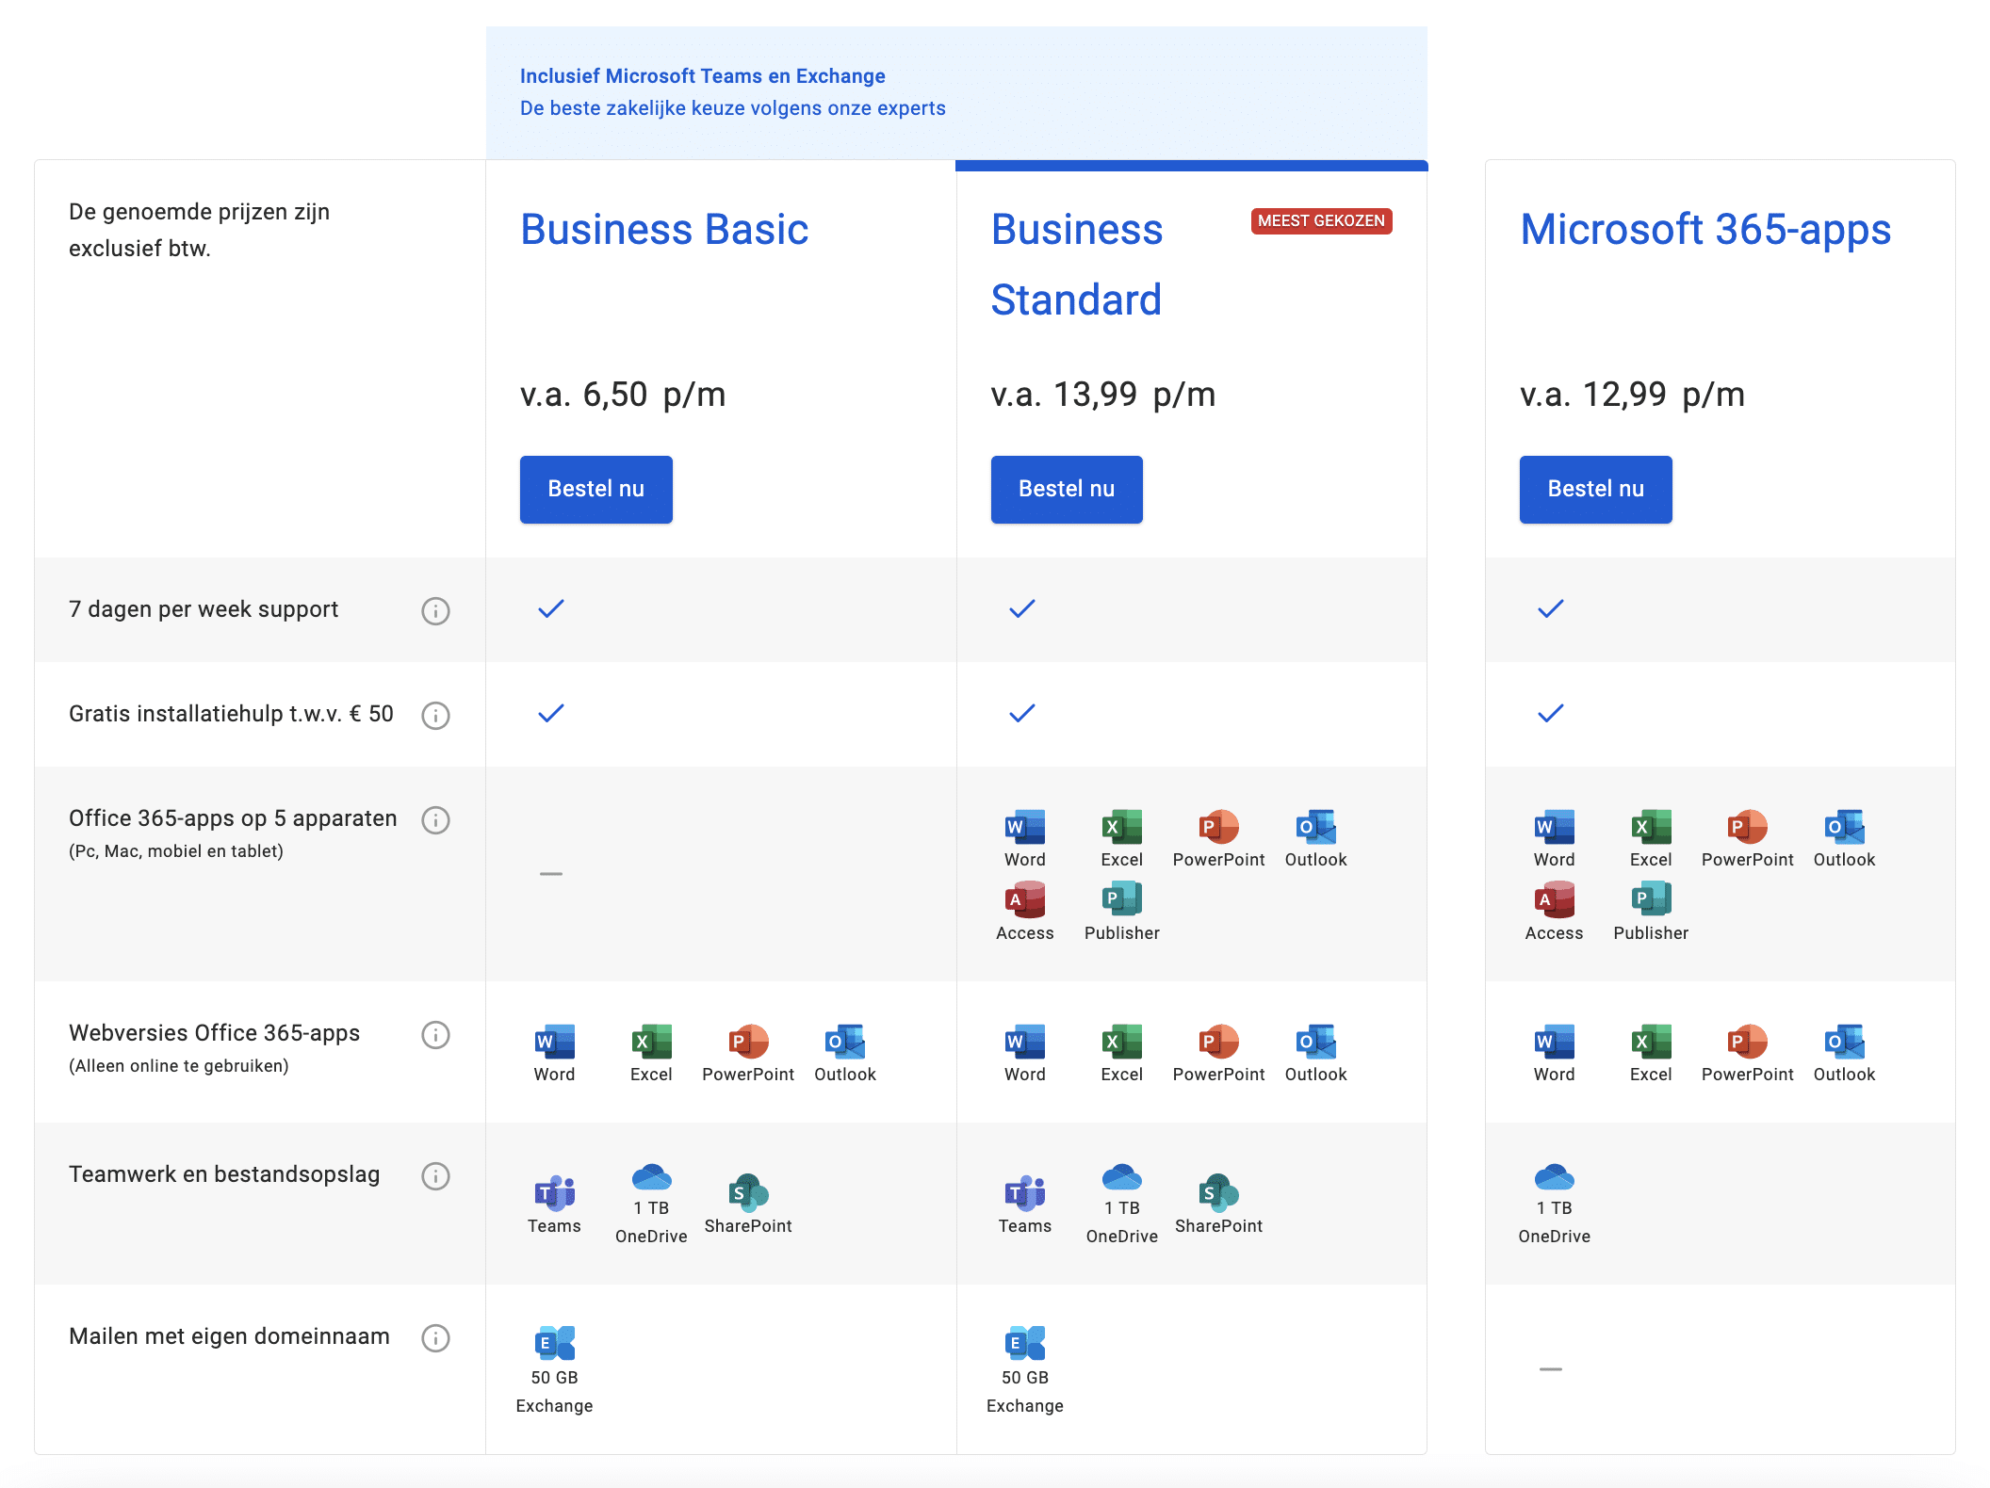Open the Business Standard plan title
The height and width of the screenshot is (1488, 1990).
pos(1077,265)
